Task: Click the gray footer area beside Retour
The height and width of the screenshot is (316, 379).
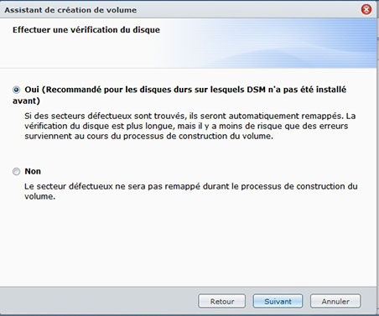Action: 98,301
